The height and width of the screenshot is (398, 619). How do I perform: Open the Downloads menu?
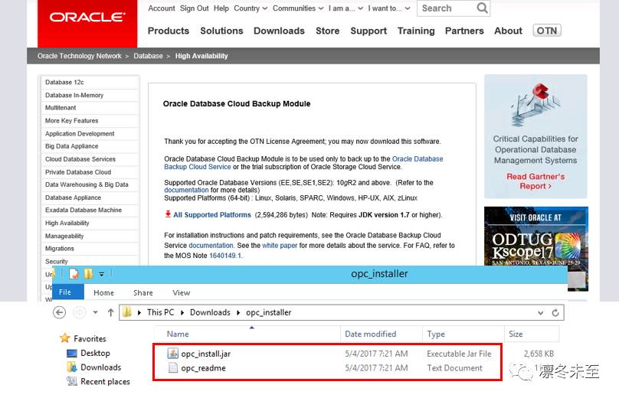coord(279,31)
